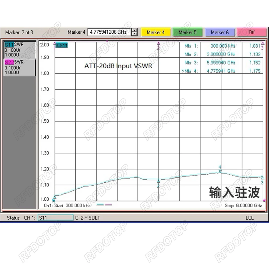Click marker 4 triangle on the trace
This screenshot has height=269, width=269.
(x=220, y=171)
